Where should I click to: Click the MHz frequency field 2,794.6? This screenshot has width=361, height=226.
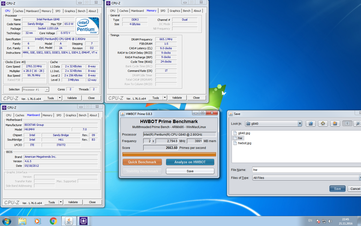[x=167, y=141]
